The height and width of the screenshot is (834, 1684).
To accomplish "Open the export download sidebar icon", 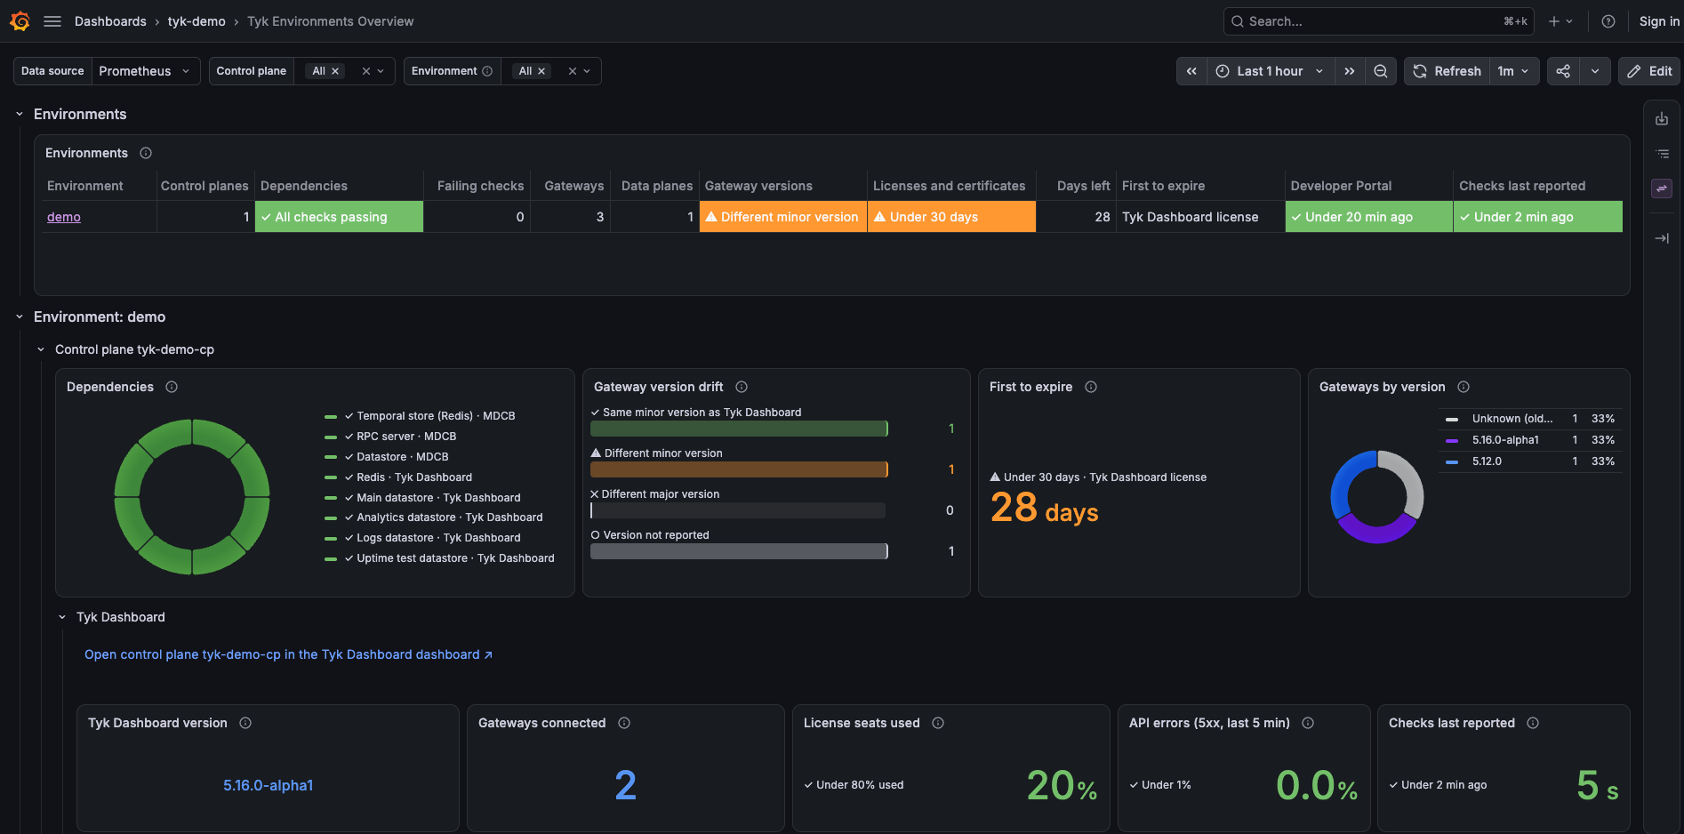I will 1662,119.
